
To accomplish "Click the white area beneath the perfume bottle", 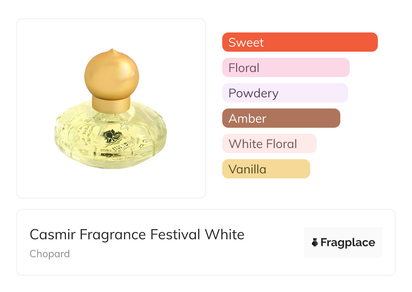I will 111,182.
